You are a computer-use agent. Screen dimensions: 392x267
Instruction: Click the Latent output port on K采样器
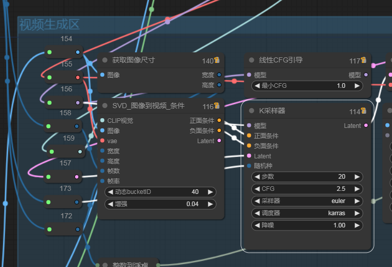(366, 125)
